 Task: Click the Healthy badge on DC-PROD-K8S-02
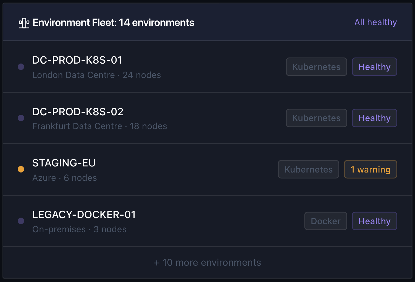[374, 118]
